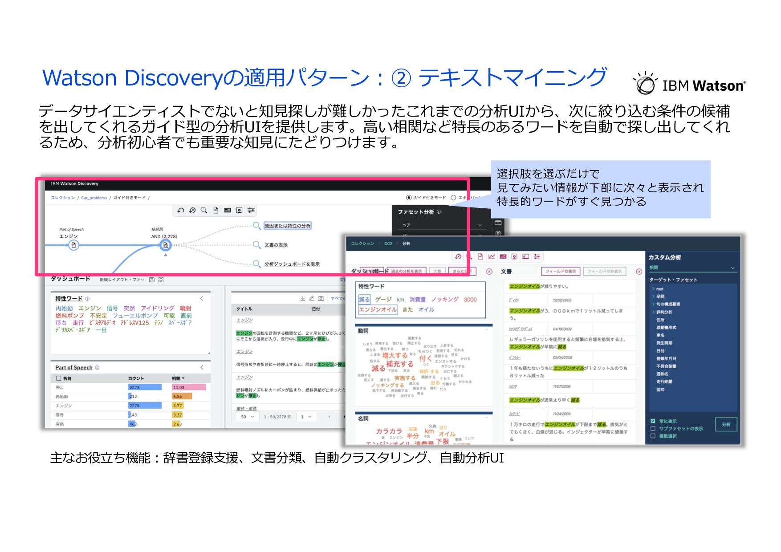Select the ガイド付きモード radio button
The height and width of the screenshot is (552, 781).
[409, 198]
